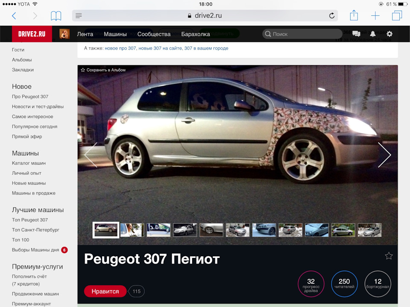
Task: Open Новые машины link
Action: point(29,183)
